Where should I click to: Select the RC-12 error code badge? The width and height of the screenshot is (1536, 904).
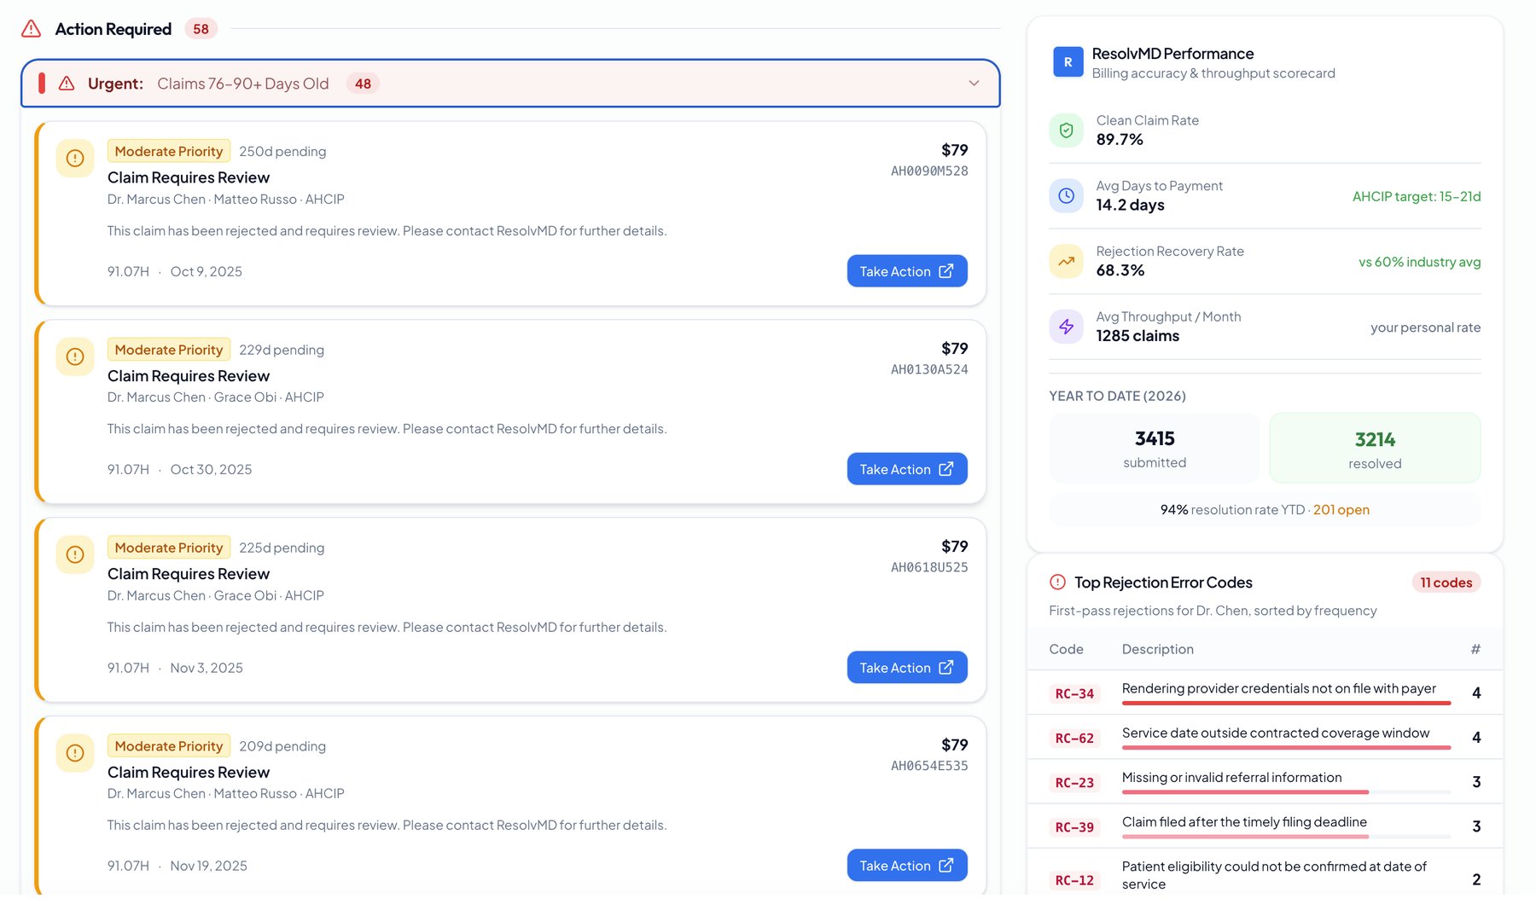(x=1074, y=880)
